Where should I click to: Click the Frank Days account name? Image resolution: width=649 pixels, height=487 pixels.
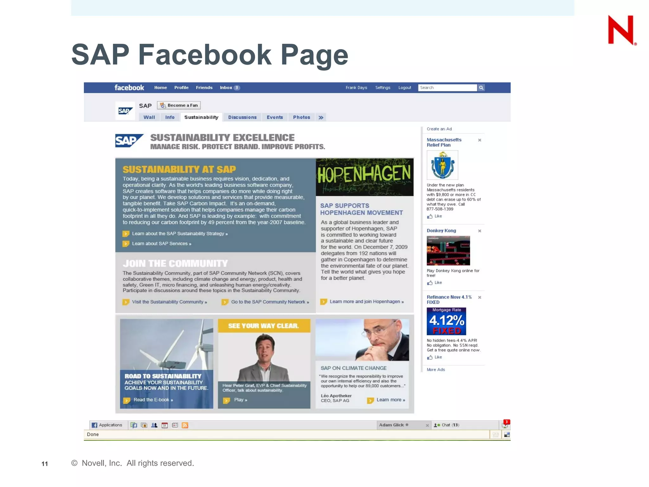point(356,88)
